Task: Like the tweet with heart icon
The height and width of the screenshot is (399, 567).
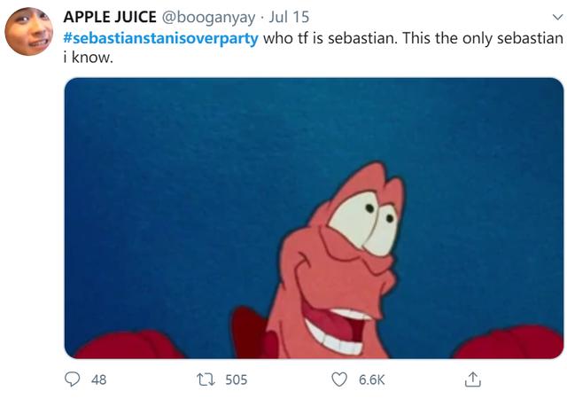Action: pyautogui.click(x=339, y=379)
